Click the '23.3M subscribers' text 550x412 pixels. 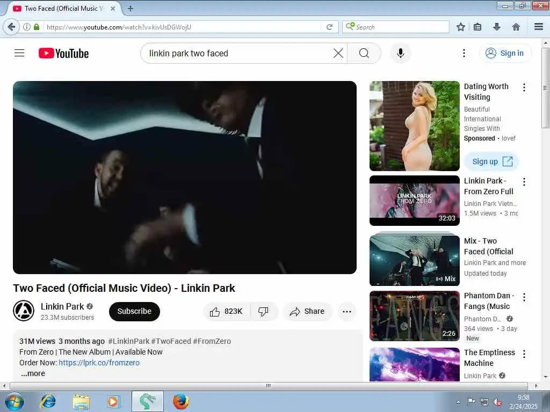pyautogui.click(x=67, y=318)
